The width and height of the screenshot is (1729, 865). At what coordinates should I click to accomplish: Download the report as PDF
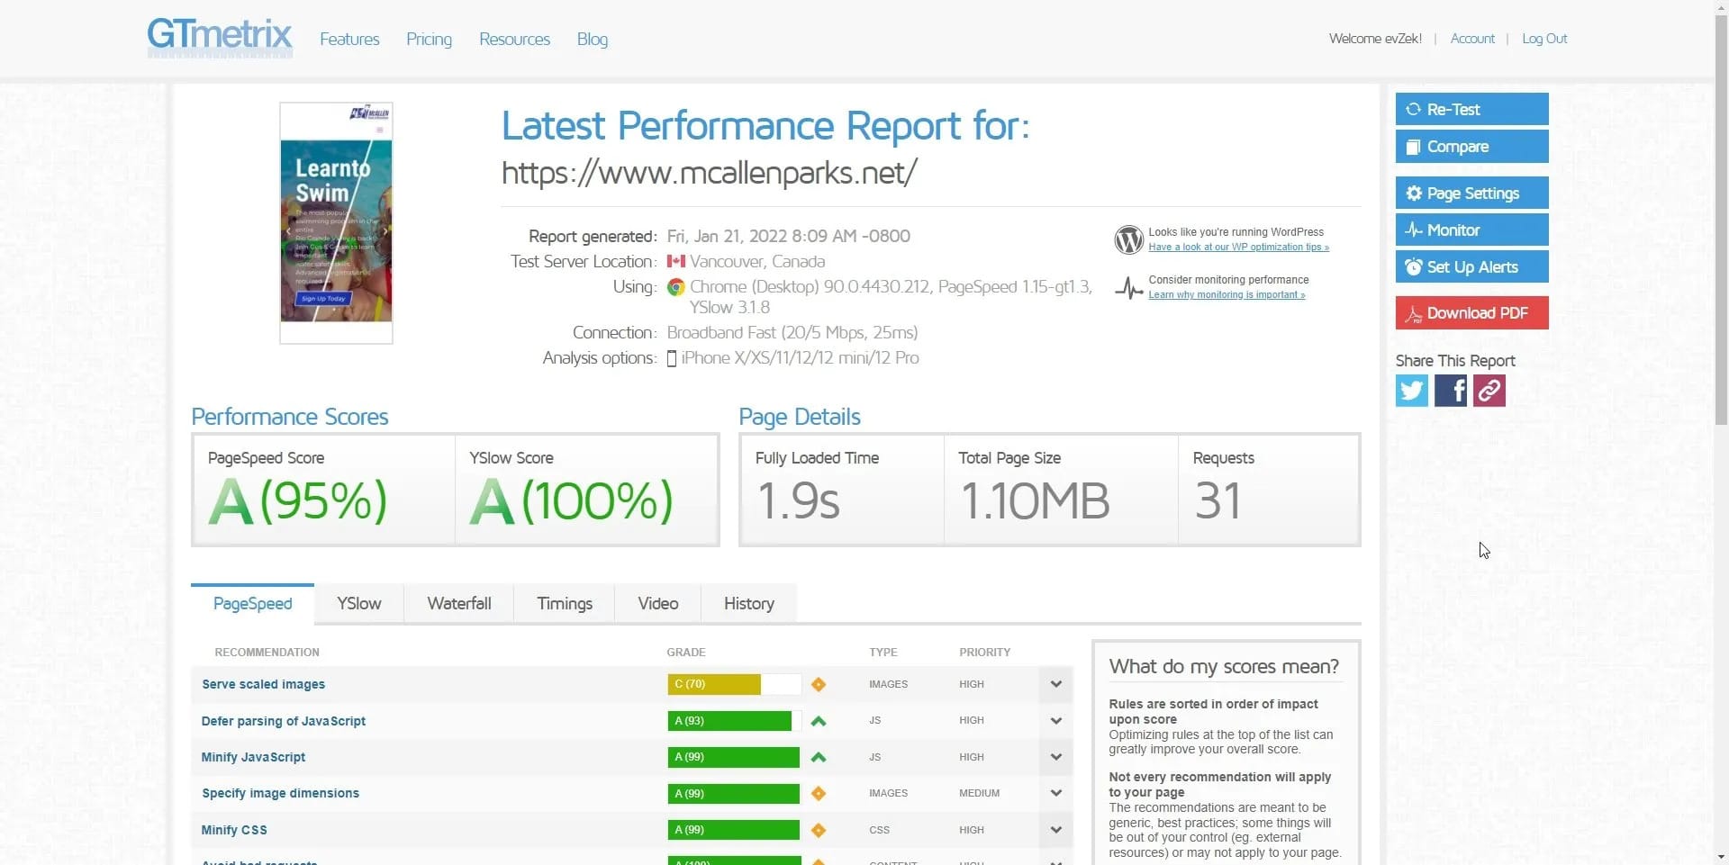point(1471,313)
